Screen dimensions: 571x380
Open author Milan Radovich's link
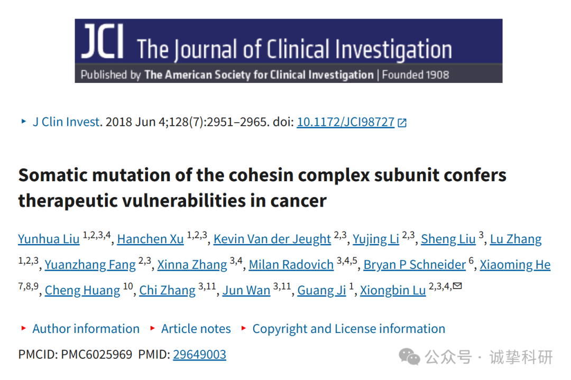point(291,265)
